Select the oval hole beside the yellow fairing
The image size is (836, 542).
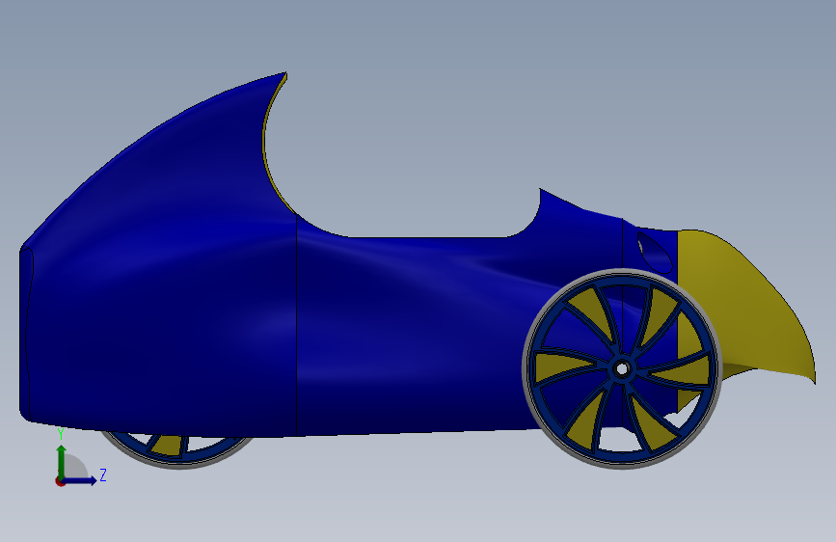coord(655,252)
